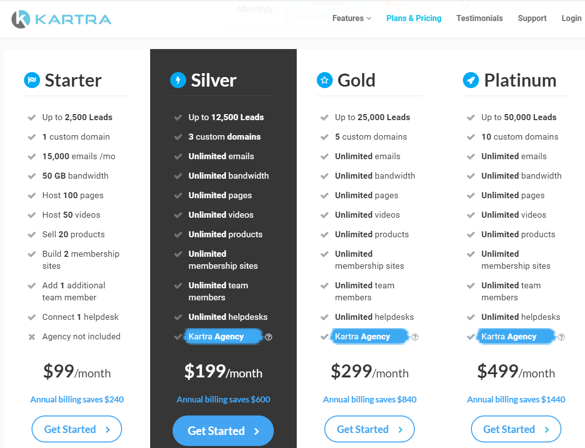
Task: Click Get Started for the Silver plan
Action: coord(223,431)
